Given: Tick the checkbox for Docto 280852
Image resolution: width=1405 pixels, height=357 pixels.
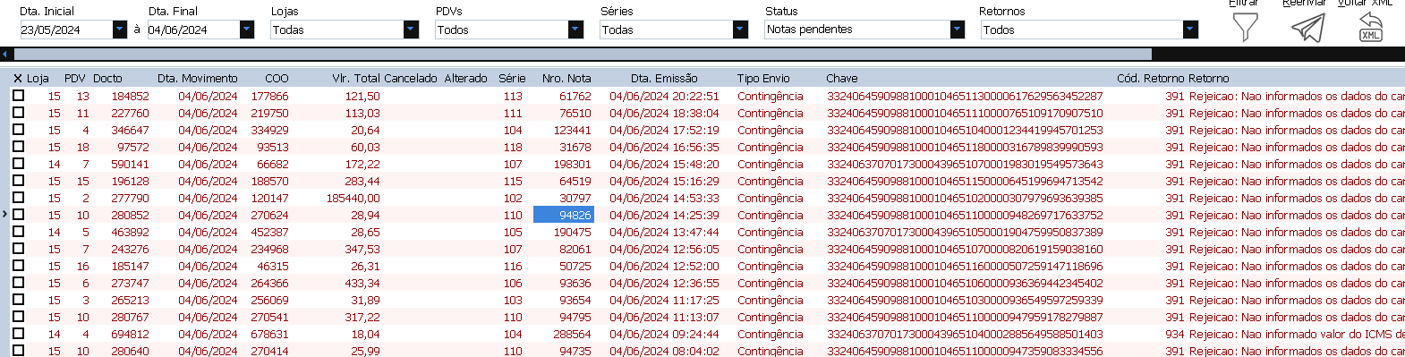Looking at the screenshot, I should coord(18,215).
